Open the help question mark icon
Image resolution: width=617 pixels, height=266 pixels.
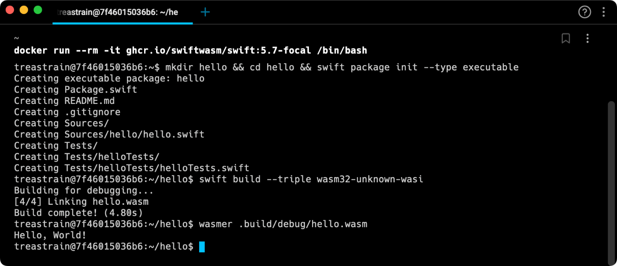click(584, 12)
